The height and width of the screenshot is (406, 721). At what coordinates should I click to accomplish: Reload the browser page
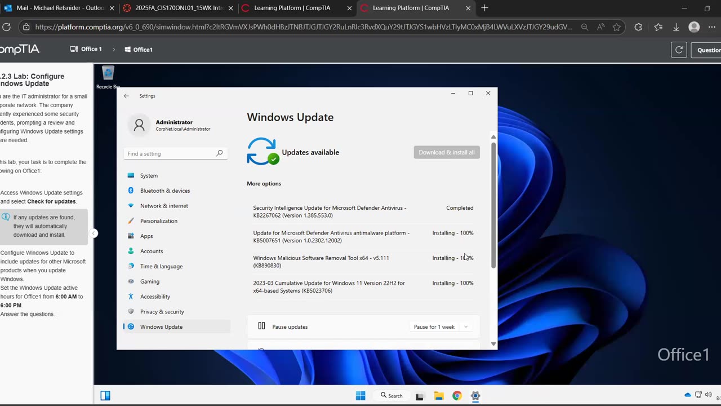[7, 27]
